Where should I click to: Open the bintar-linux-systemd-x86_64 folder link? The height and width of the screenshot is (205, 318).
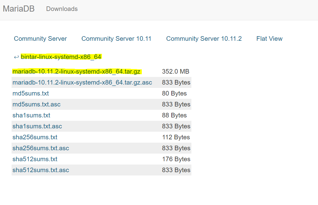point(61,57)
